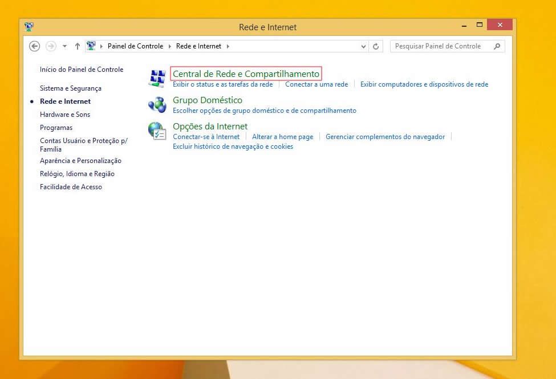
Task: Click the Grupo Doméstico icon
Action: [156, 104]
